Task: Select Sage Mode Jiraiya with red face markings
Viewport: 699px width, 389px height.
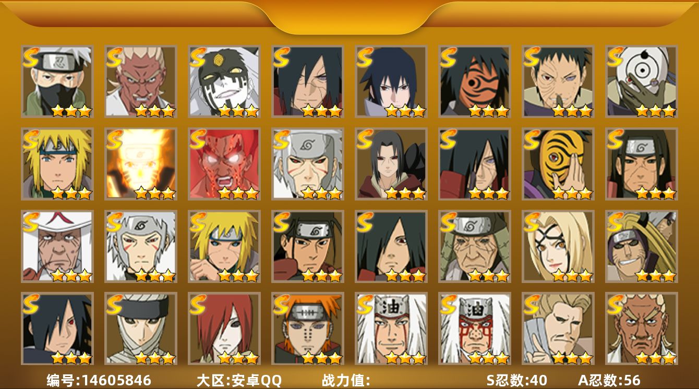Action: 474,328
